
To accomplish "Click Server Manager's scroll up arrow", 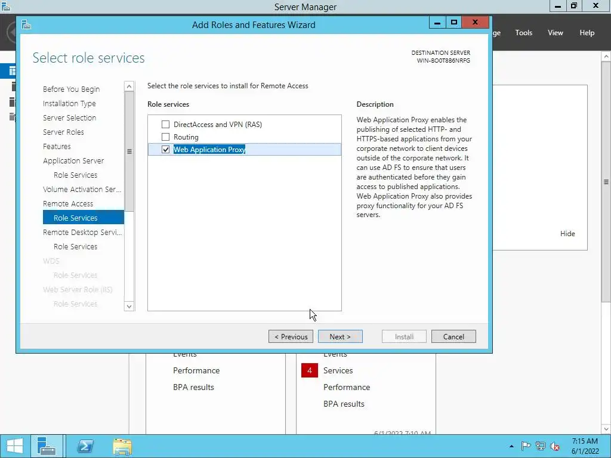I will 606,57.
